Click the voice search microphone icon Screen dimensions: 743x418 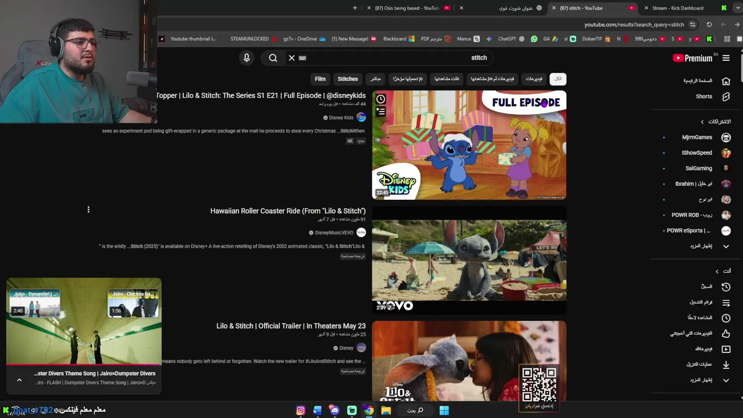(x=247, y=57)
